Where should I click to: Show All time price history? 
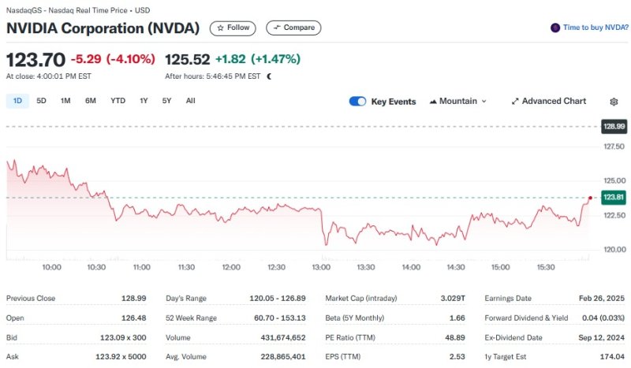(x=190, y=101)
